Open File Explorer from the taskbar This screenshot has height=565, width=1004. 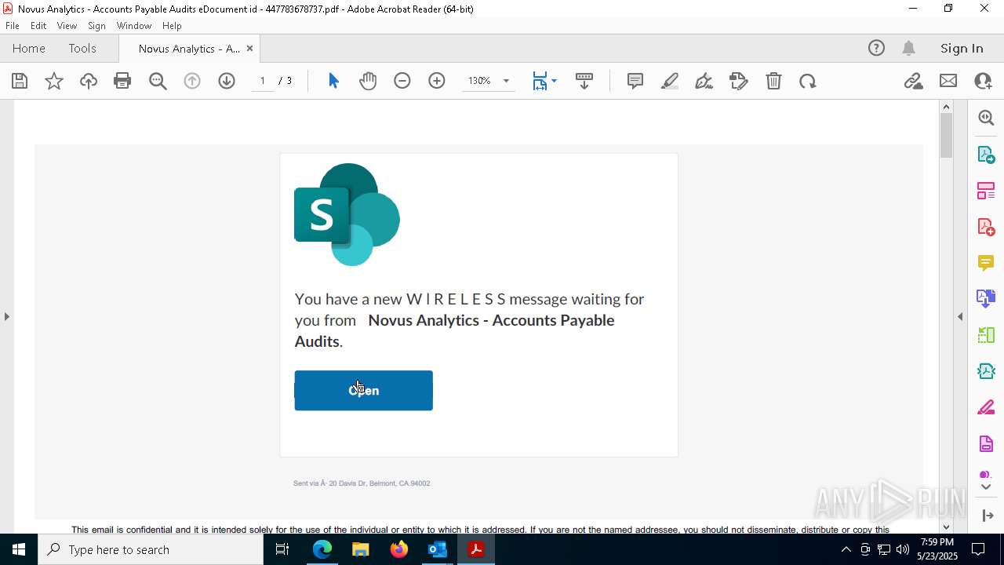coord(361,549)
